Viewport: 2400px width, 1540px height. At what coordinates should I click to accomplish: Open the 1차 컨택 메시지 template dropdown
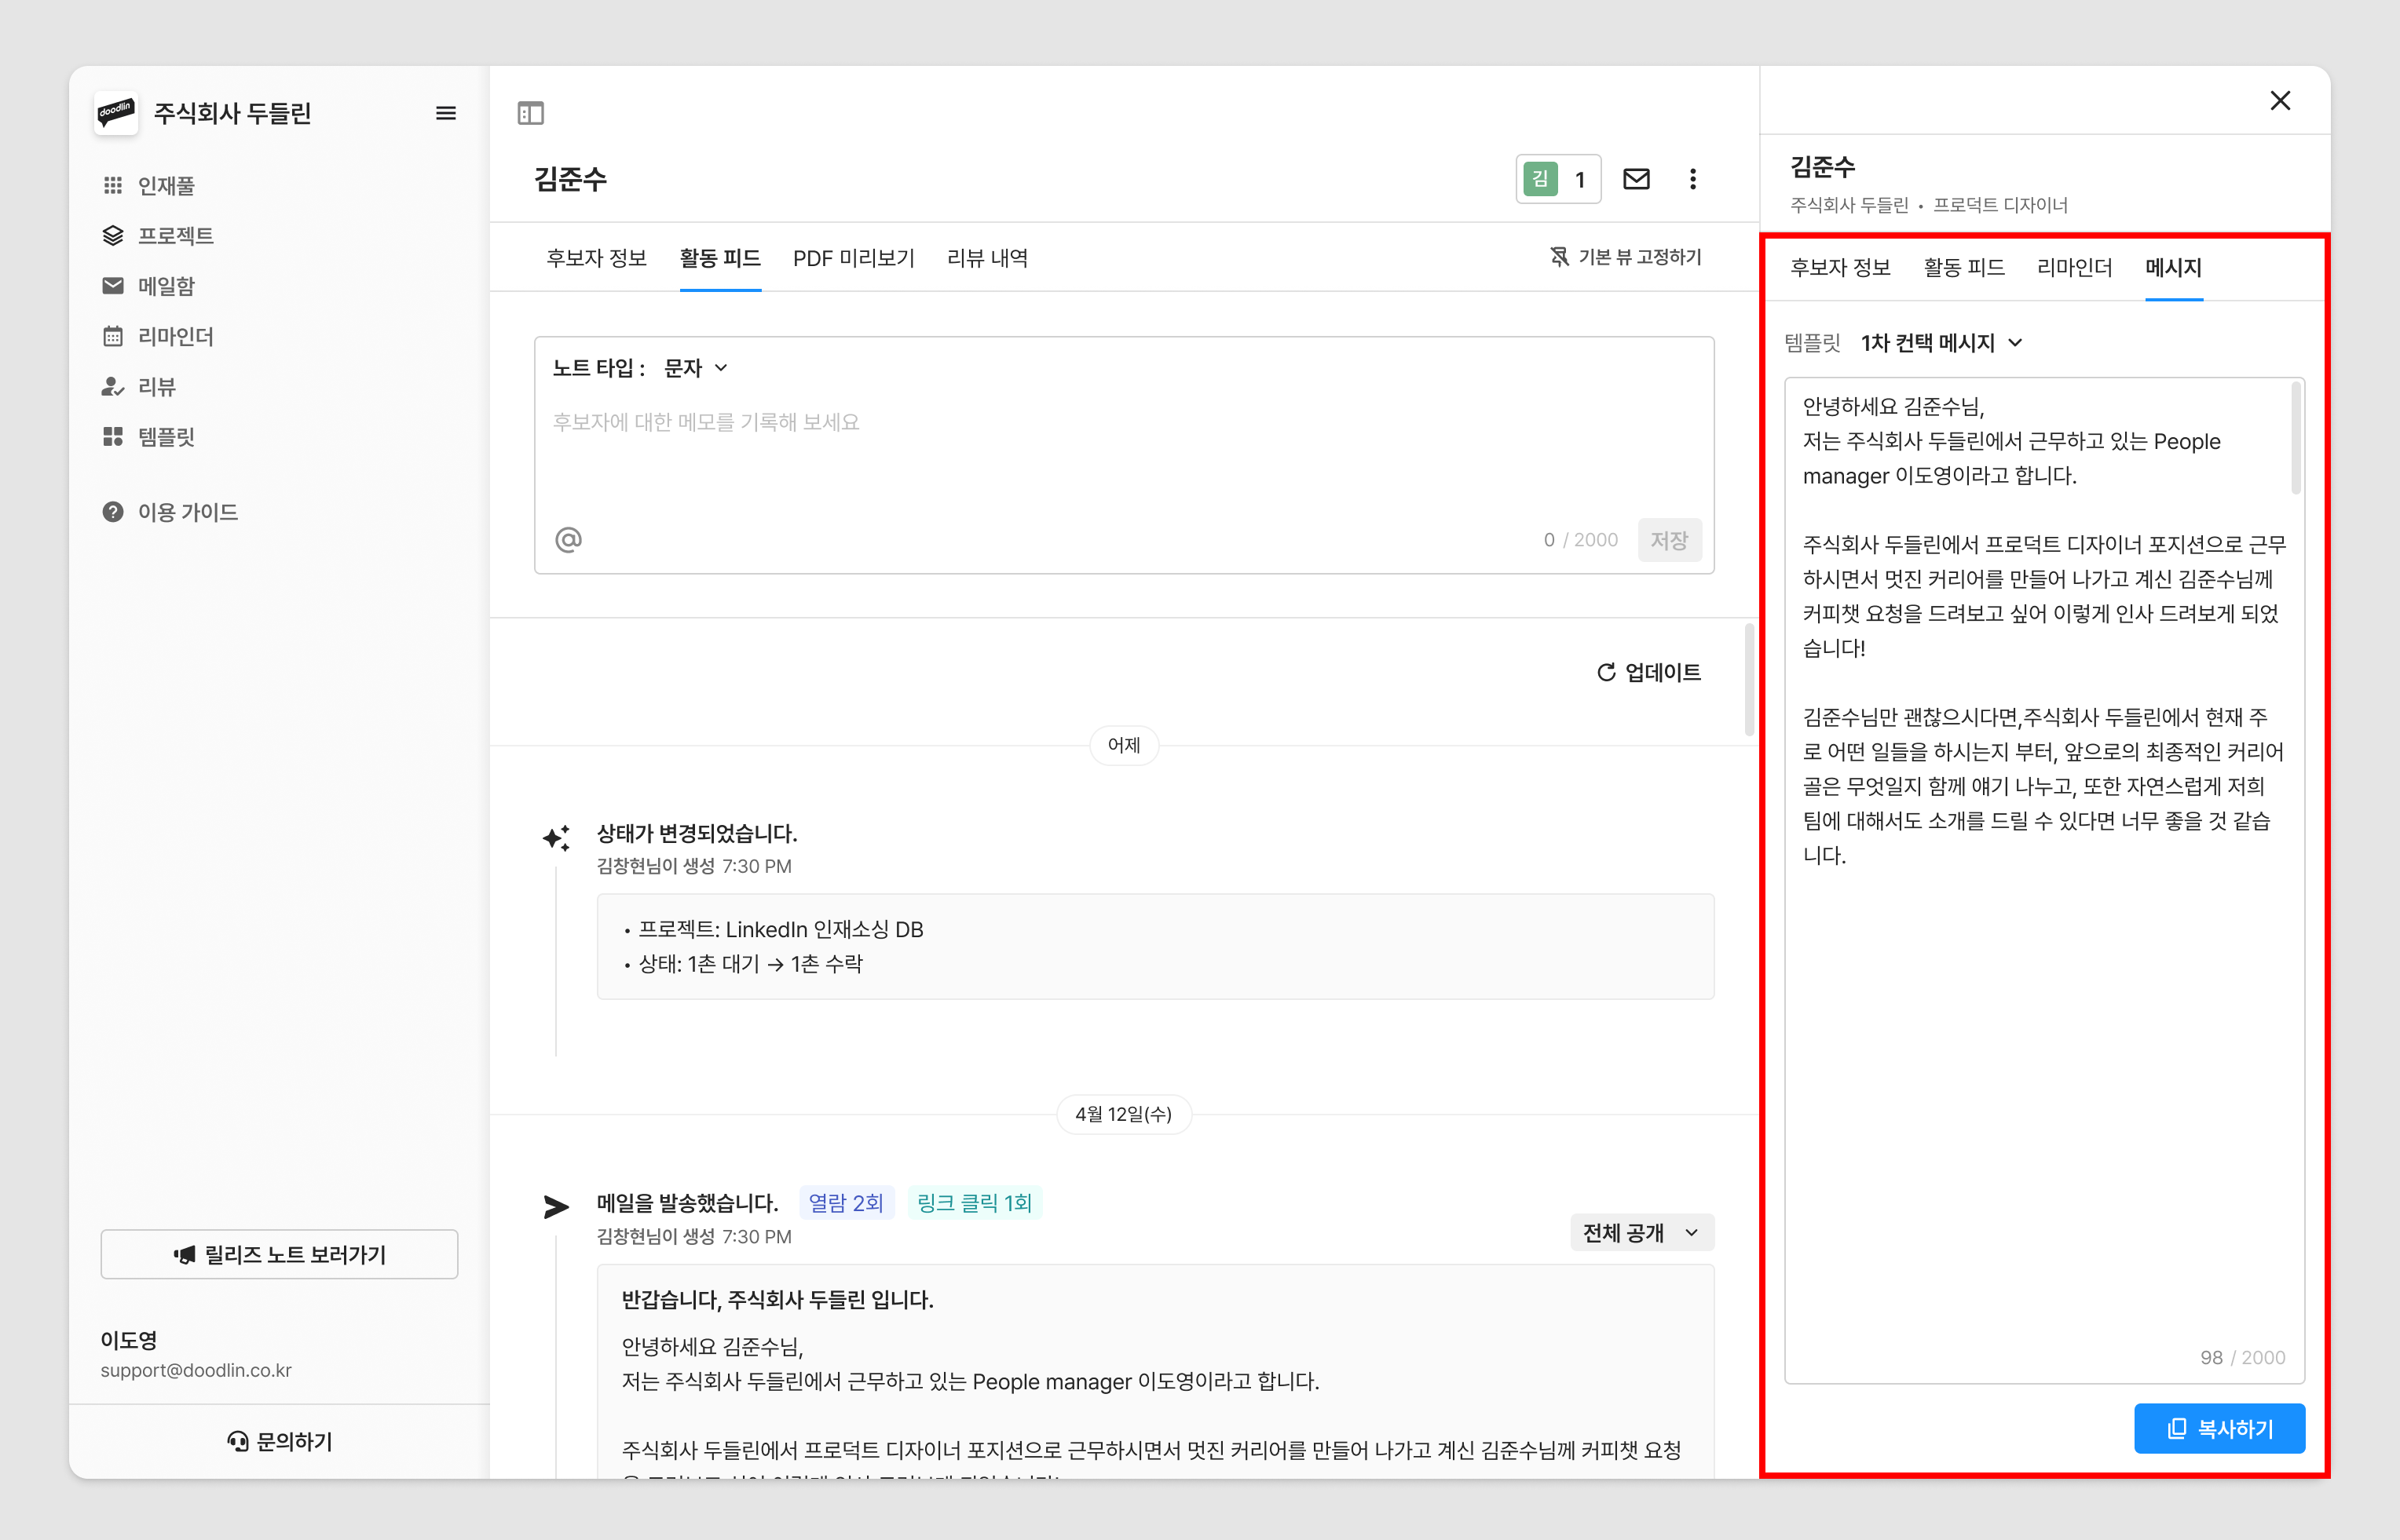(x=1941, y=343)
